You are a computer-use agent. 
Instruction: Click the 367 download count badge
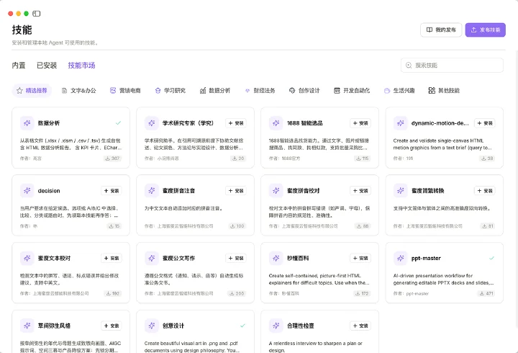112,158
